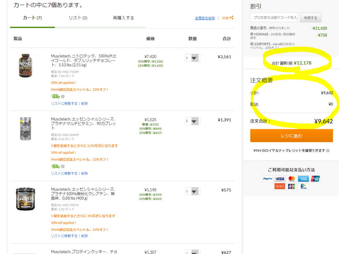
Task: Move Nitro Tech to list link
Action: [64, 103]
